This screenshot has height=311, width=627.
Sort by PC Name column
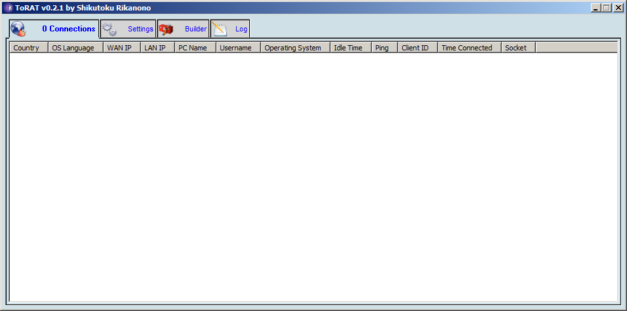tap(195, 48)
